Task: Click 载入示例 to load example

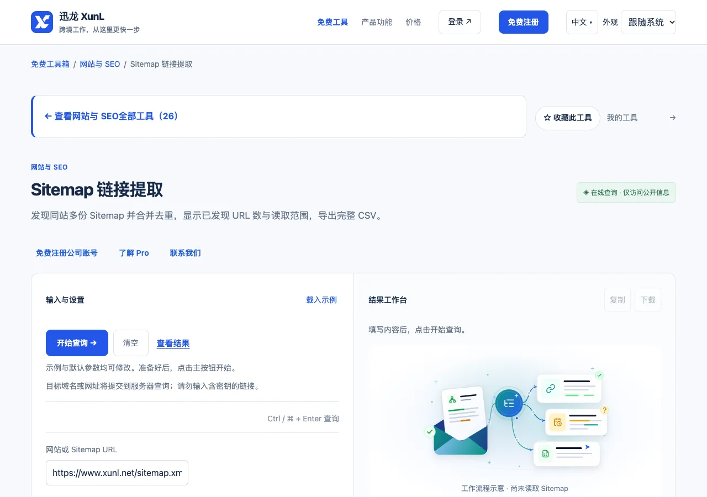Action: [x=321, y=300]
